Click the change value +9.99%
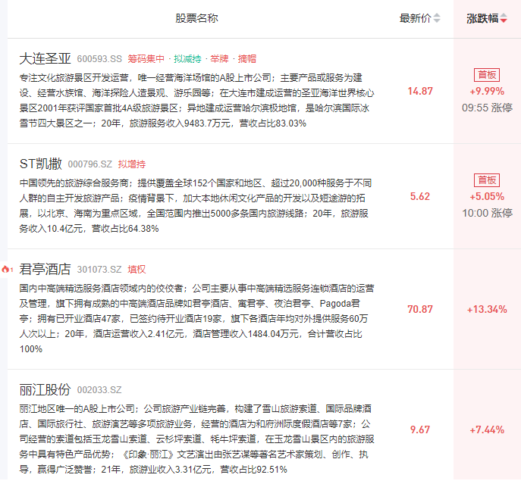The width and height of the screenshot is (521, 481). pyautogui.click(x=487, y=92)
